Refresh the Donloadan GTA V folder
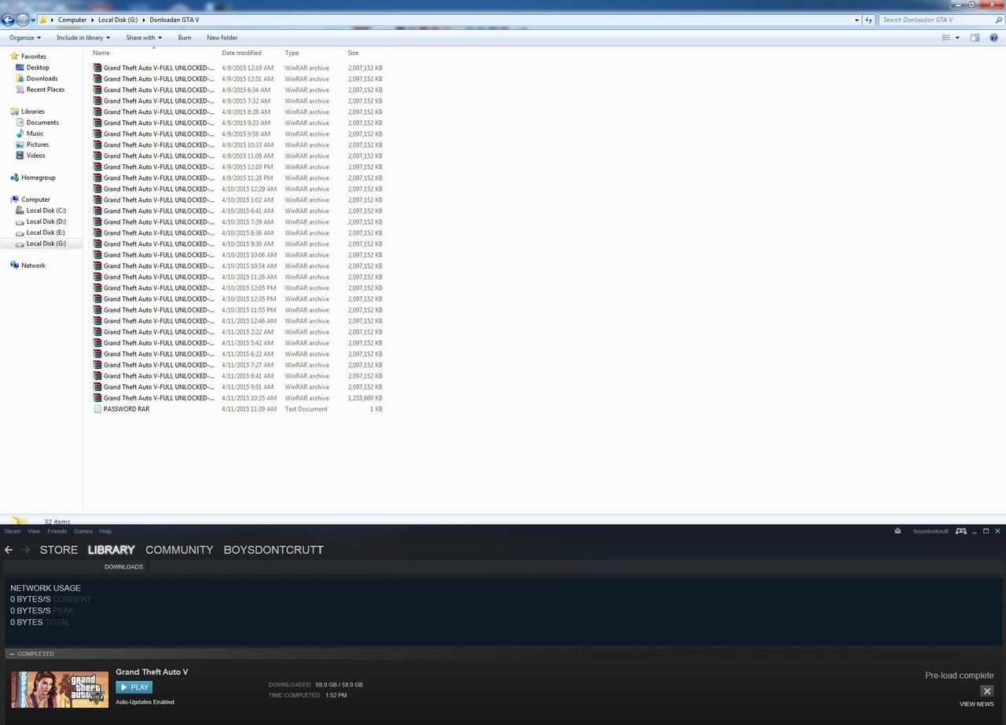1006x725 pixels. (x=868, y=20)
